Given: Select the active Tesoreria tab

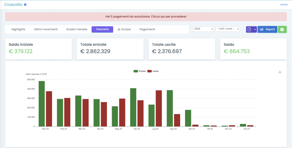Looking at the screenshot, I should (102, 29).
